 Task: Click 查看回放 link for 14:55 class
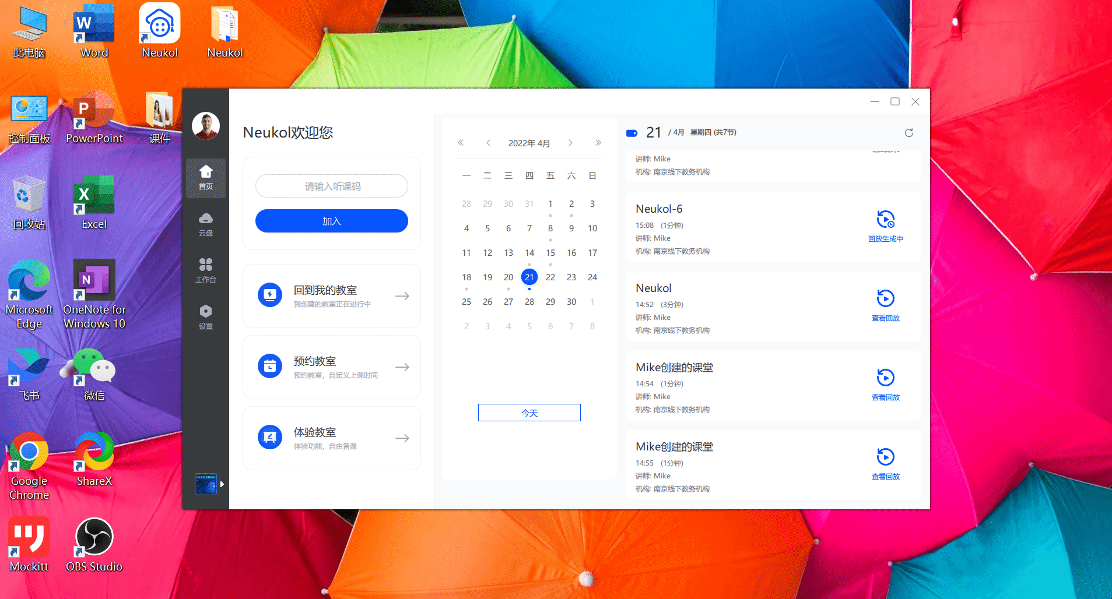point(886,477)
